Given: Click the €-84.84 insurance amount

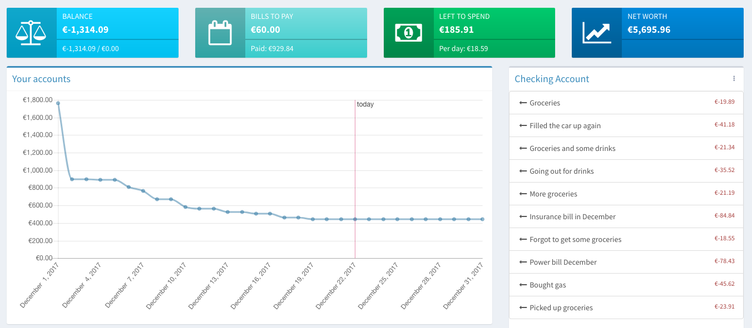Looking at the screenshot, I should [724, 215].
